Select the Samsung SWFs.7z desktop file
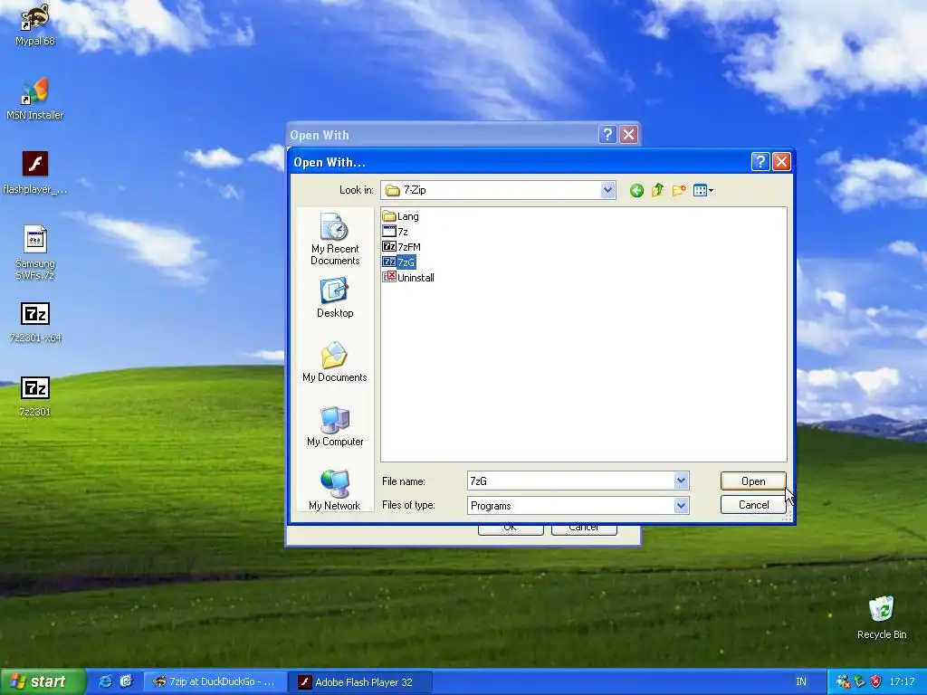 [x=35, y=252]
